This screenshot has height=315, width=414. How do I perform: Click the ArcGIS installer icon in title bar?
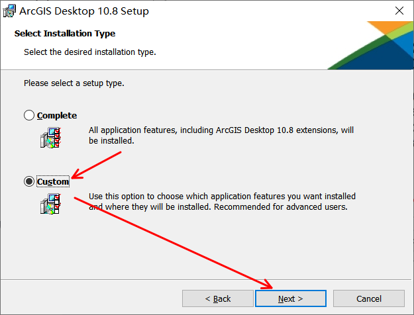coord(9,11)
